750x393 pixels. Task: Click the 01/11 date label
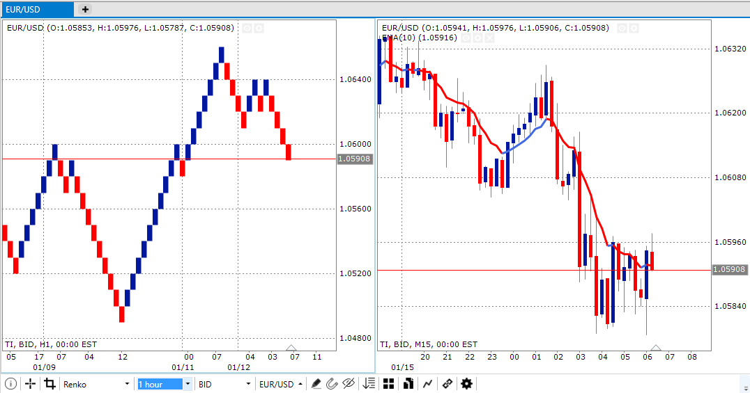click(x=183, y=367)
